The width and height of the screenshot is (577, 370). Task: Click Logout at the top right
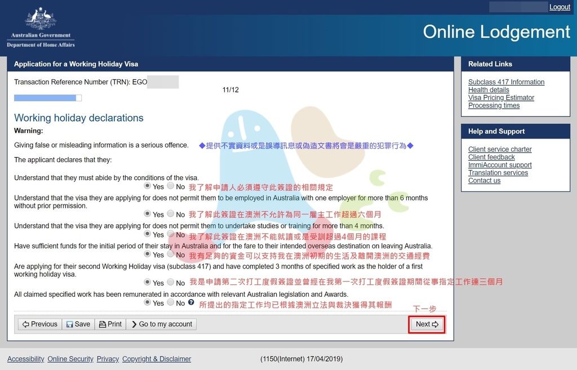[558, 6]
